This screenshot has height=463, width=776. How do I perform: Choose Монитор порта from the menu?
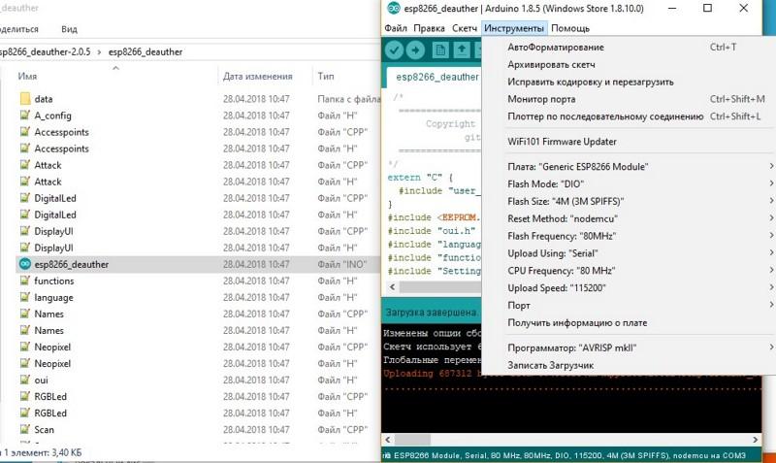coord(541,99)
